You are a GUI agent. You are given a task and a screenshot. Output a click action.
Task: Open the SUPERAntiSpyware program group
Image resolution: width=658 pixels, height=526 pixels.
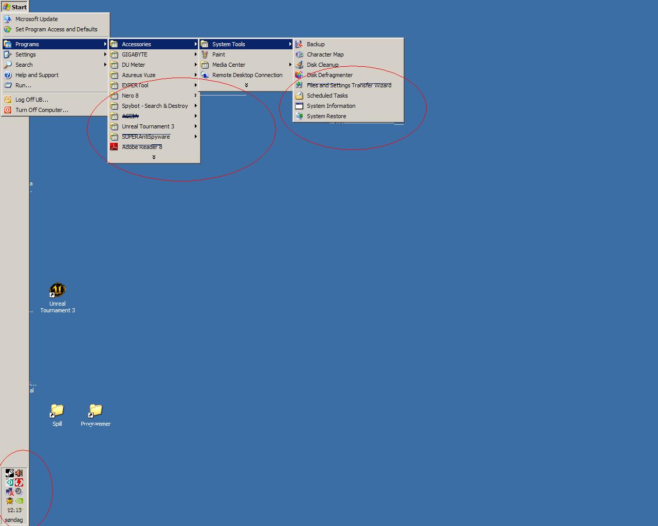click(x=154, y=137)
